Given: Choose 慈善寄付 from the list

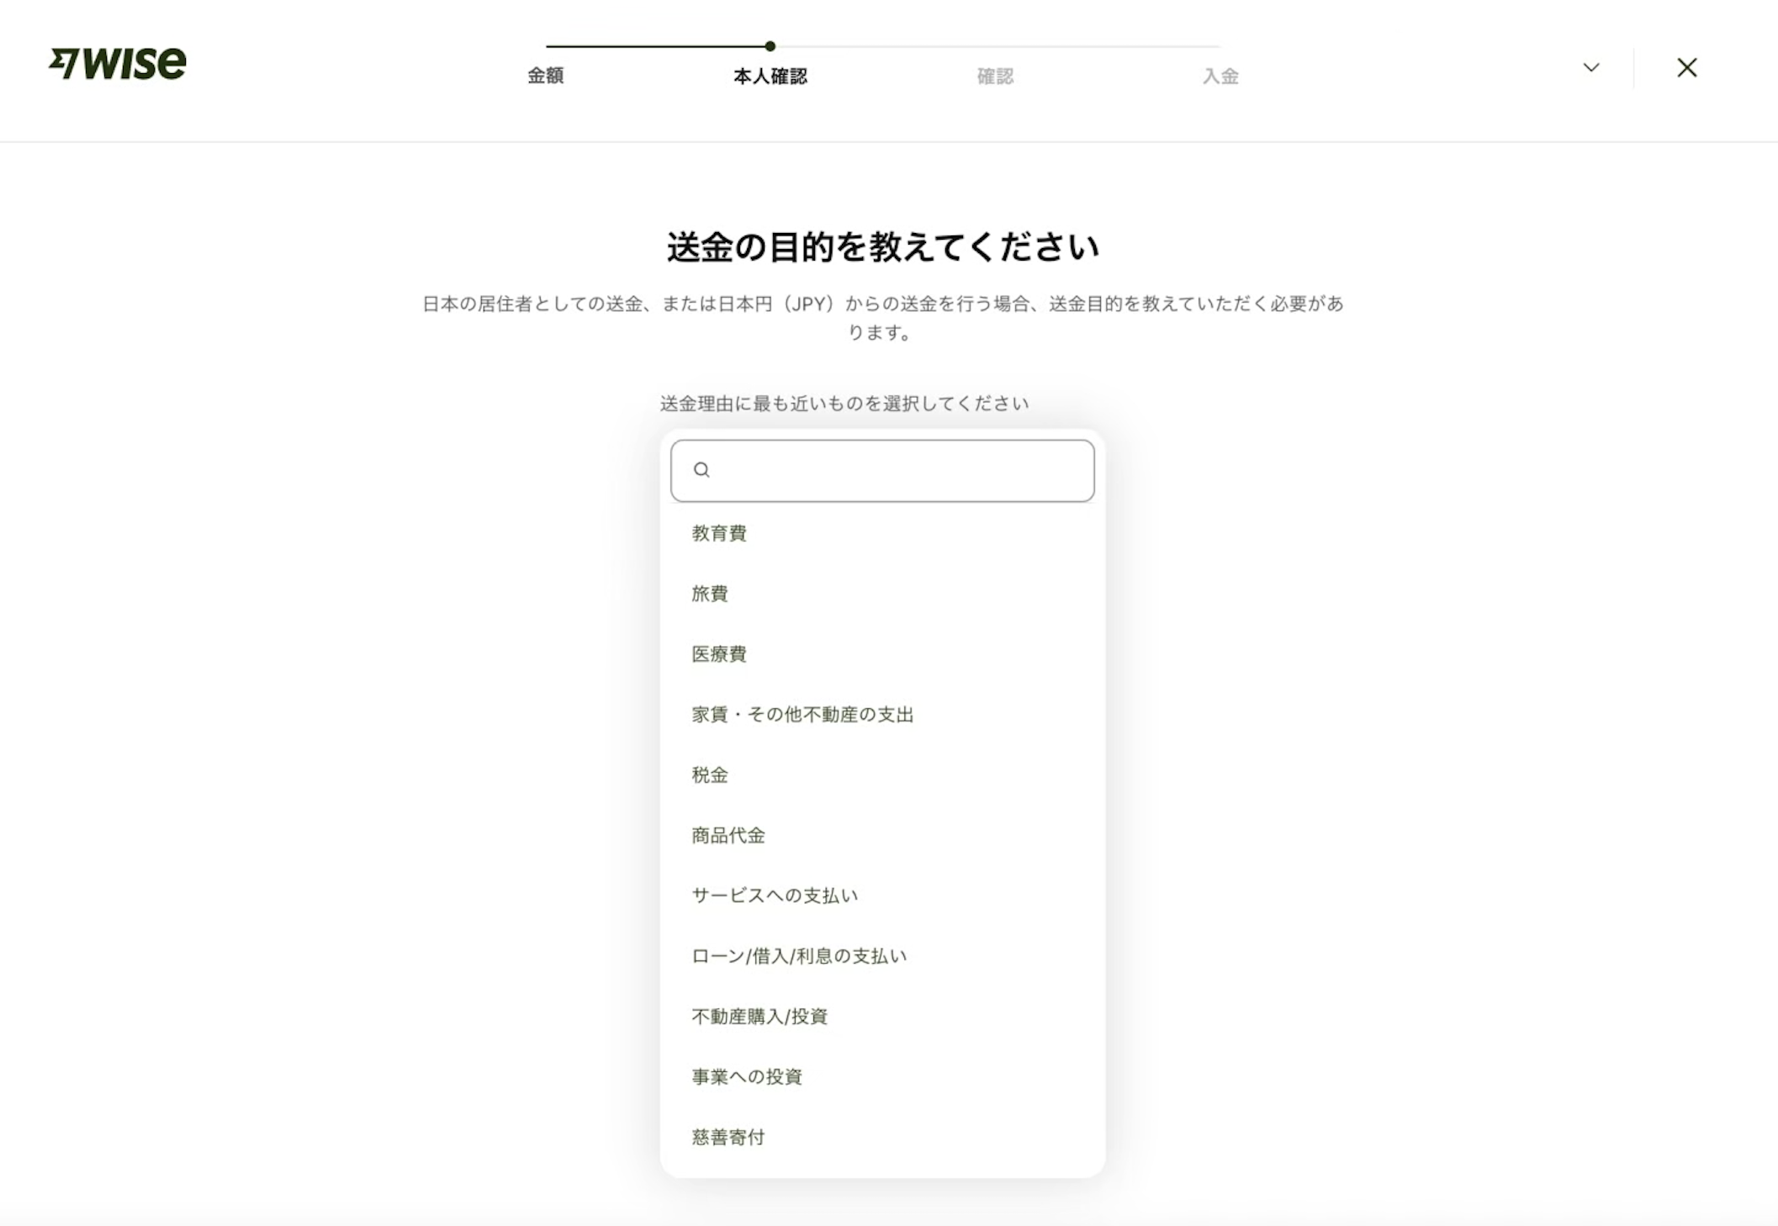Looking at the screenshot, I should pos(728,1138).
